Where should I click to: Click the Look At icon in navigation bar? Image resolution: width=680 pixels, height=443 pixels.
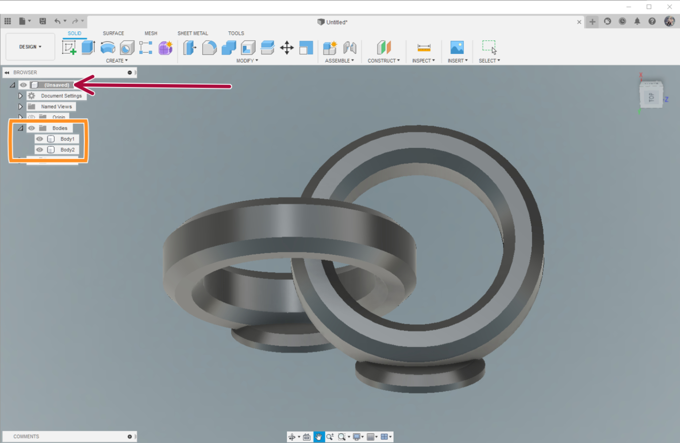point(306,437)
